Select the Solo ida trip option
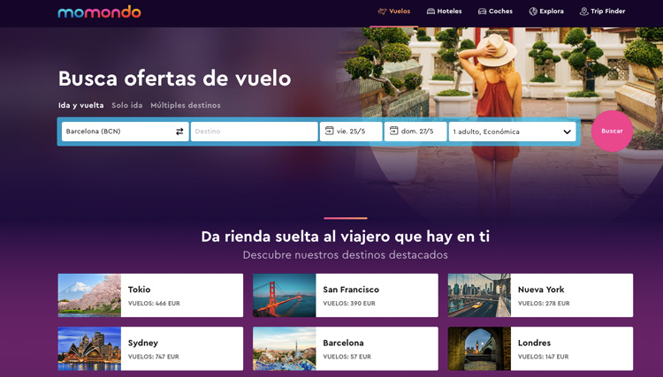 tap(126, 105)
